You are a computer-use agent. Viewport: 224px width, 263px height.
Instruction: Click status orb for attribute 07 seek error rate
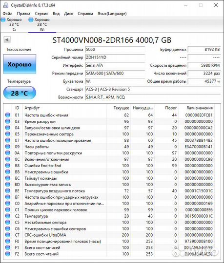(8, 140)
